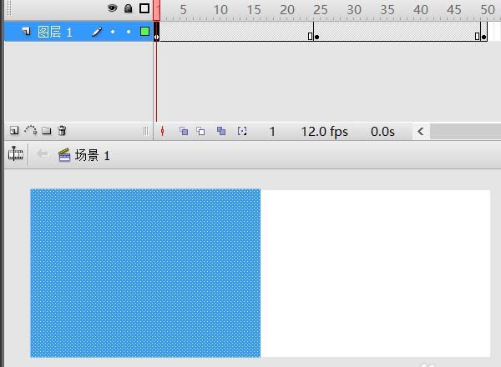
Task: Click the Center Frame red marker button
Action: (x=162, y=131)
